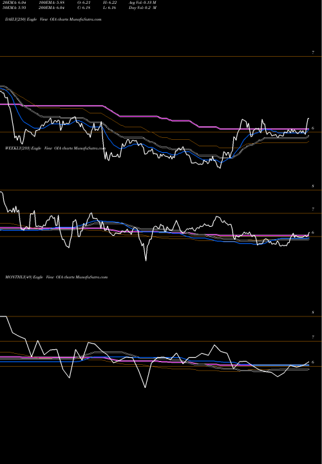322x464 pixels.
Task: Click the 8 price label on the monthly chart
Action: pyautogui.click(x=313, y=313)
